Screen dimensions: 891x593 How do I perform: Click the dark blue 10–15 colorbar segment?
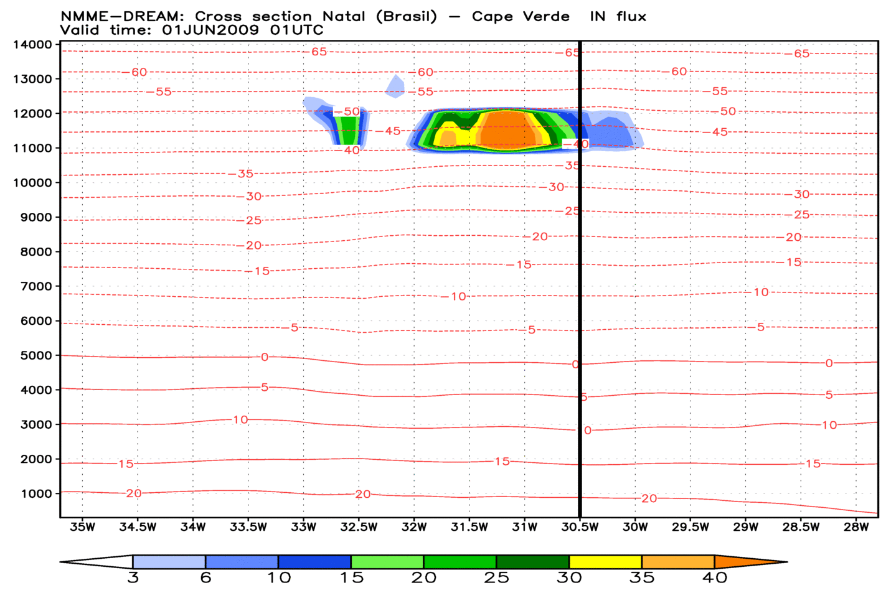[x=314, y=562]
